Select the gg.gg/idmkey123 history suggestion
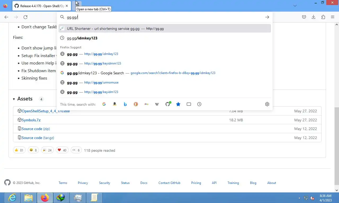Image resolution: width=339 pixels, height=203 pixels. click(165, 38)
